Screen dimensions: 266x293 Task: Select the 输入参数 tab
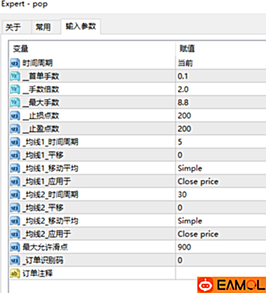point(81,26)
